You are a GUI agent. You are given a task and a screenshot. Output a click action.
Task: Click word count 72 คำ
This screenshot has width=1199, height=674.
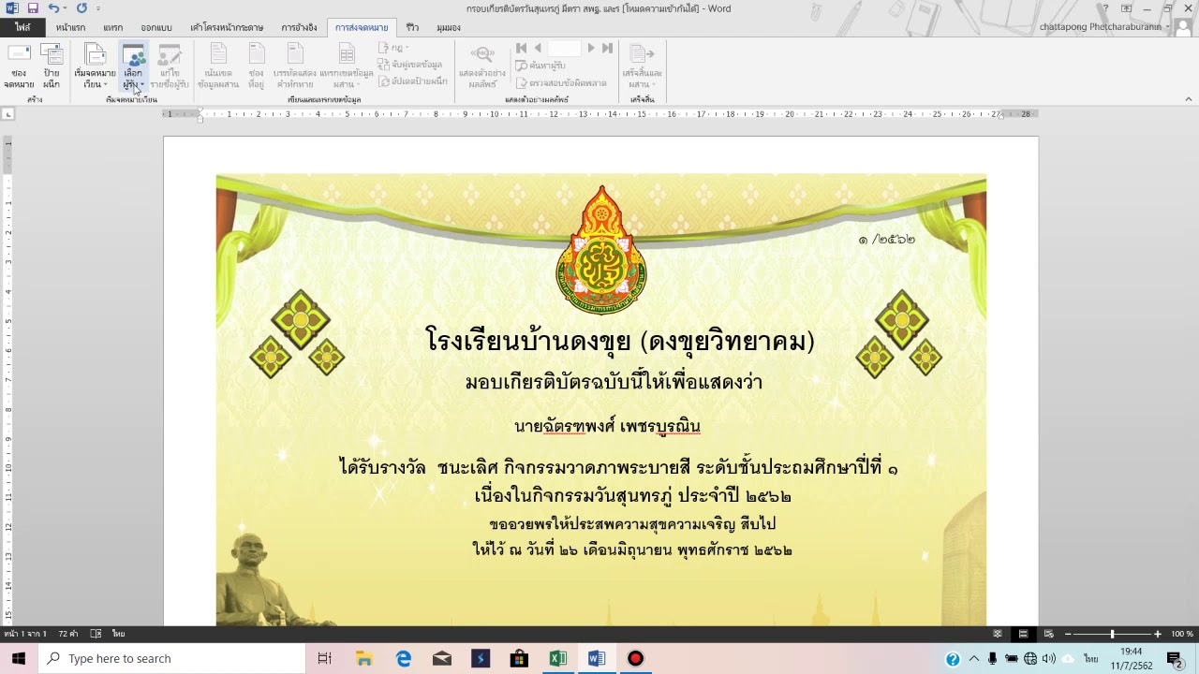point(68,634)
